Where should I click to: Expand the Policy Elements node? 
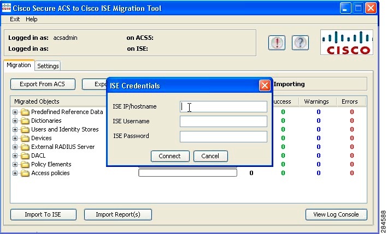click(15, 165)
